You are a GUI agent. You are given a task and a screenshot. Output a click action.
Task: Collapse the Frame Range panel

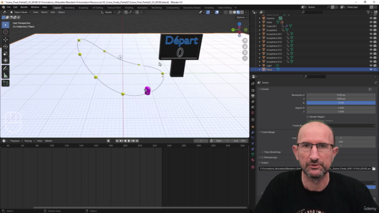[x=259, y=132]
